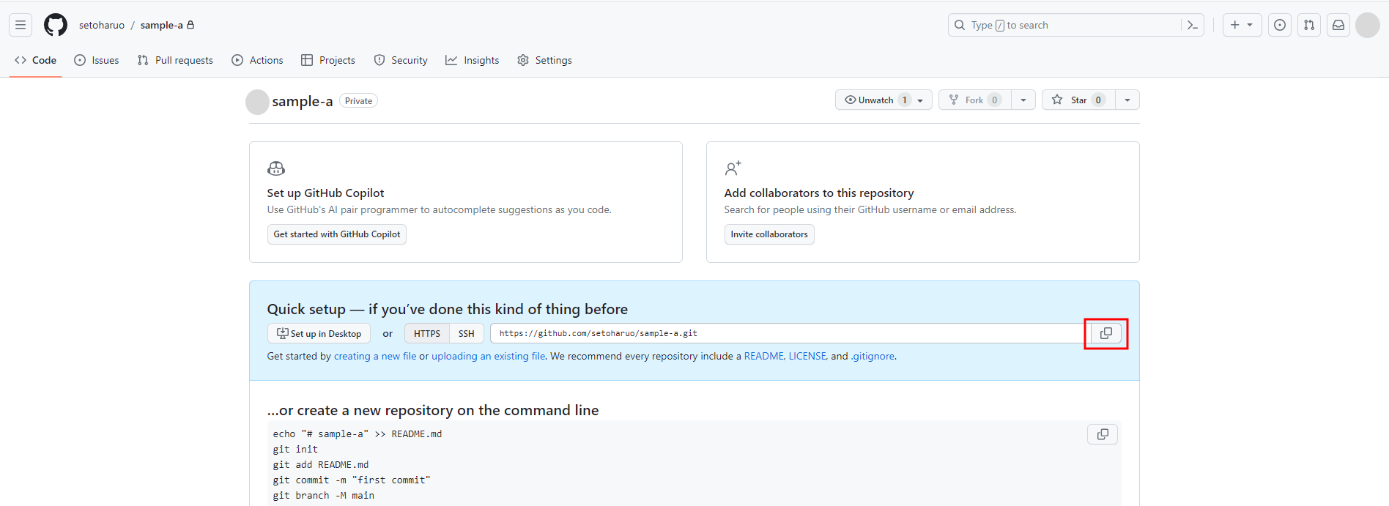Image resolution: width=1389 pixels, height=506 pixels.
Task: Open the Code tab
Action: pos(35,60)
